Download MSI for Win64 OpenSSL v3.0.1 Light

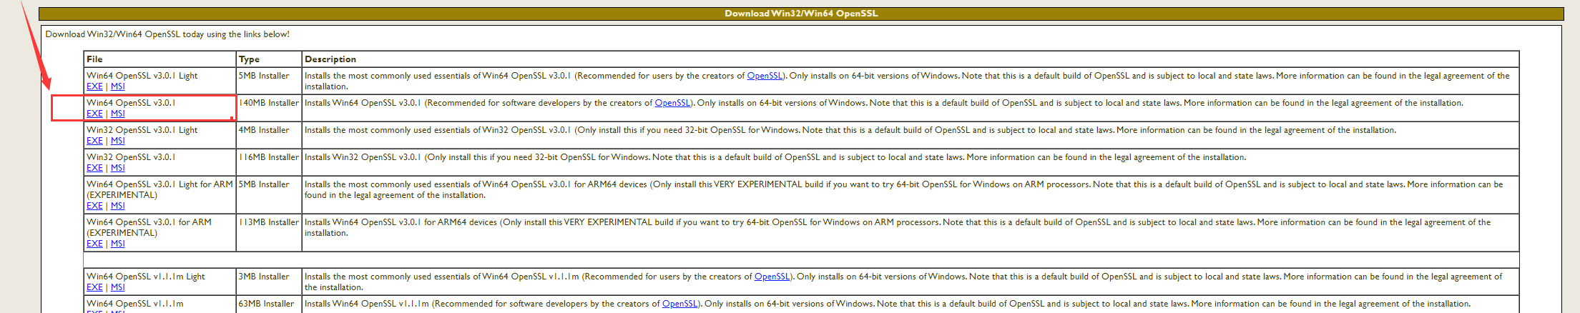(x=118, y=86)
